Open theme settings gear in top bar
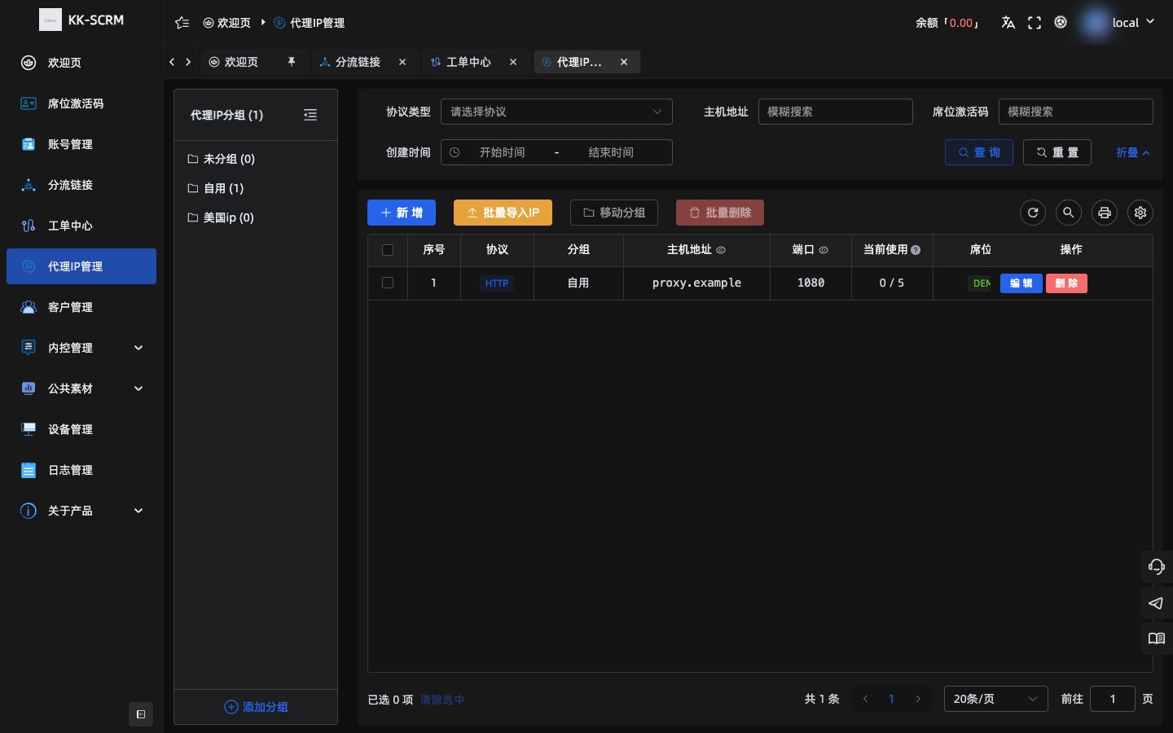The width and height of the screenshot is (1173, 733). point(1061,22)
